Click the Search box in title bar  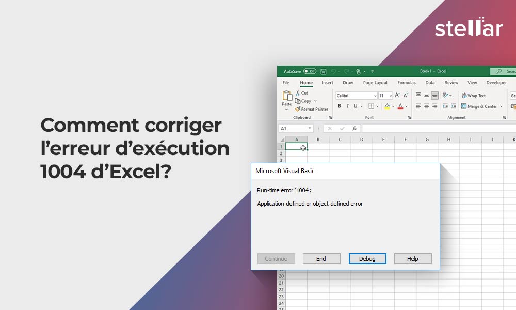[x=503, y=71]
